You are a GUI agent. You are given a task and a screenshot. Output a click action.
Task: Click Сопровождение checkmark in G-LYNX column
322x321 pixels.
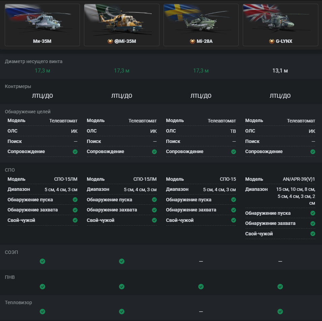tap(313, 152)
